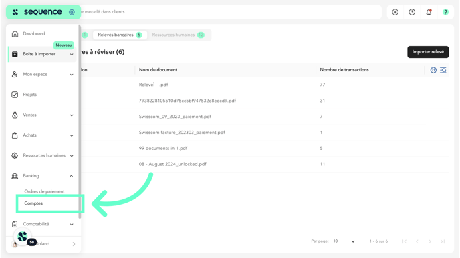Go to next page arrow
Viewport: 460px width, 258px height.
coord(430,241)
